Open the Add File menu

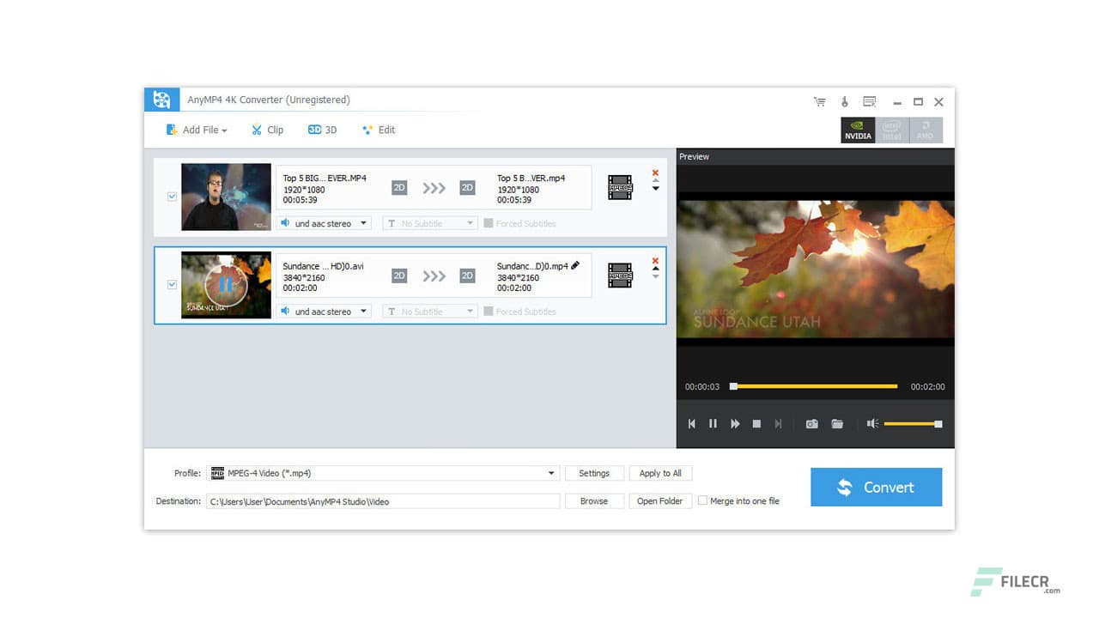coord(196,130)
